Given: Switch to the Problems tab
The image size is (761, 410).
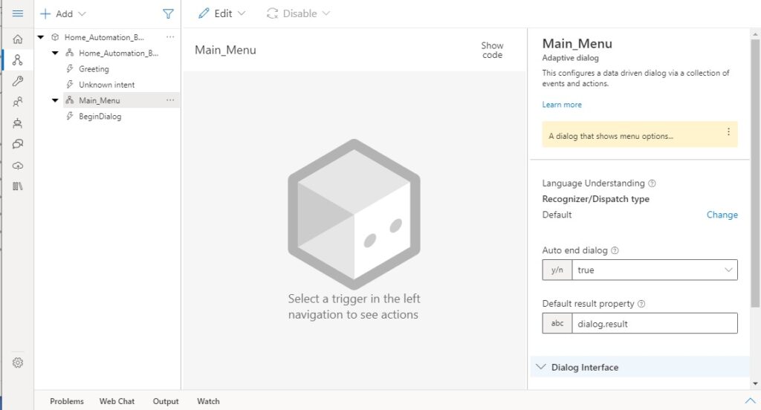Looking at the screenshot, I should point(67,401).
